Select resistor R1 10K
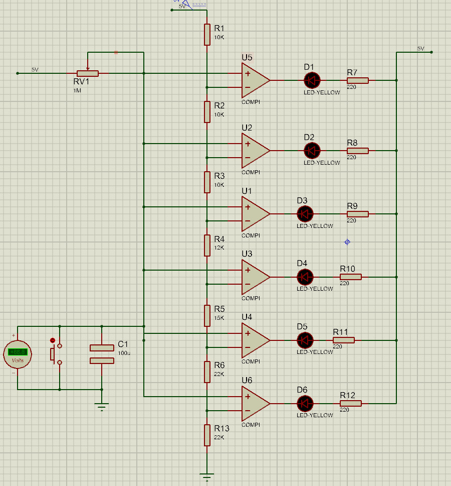Screen dimensions: 451x486 [x=207, y=35]
